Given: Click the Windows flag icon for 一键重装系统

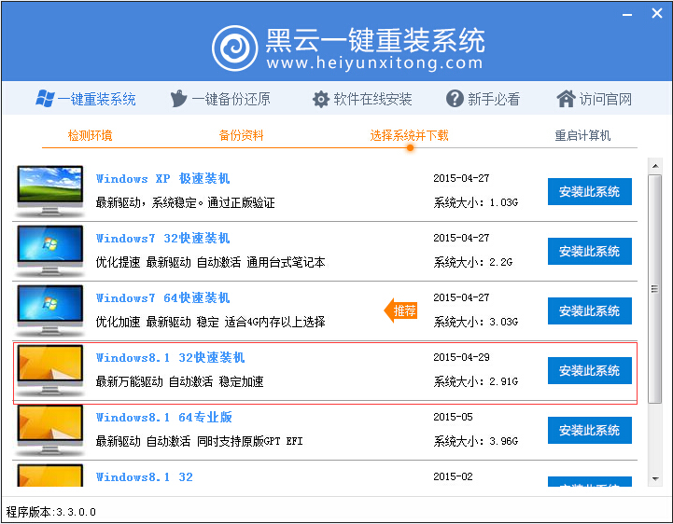Looking at the screenshot, I should [44, 99].
